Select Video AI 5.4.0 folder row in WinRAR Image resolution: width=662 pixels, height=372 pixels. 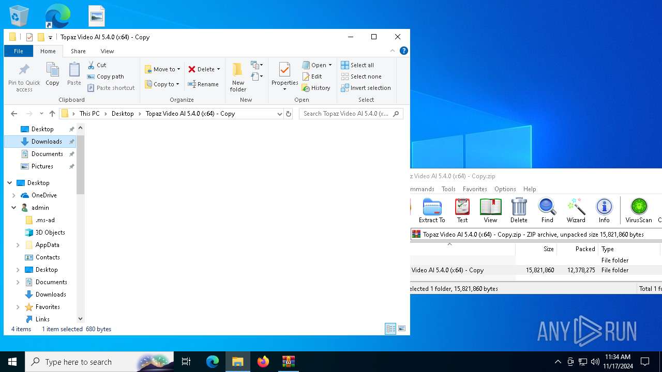(536, 270)
